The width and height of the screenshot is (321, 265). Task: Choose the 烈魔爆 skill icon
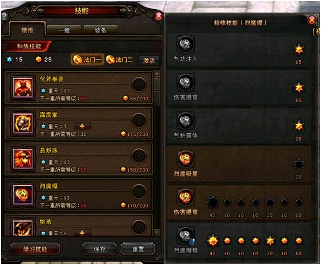pyautogui.click(x=23, y=194)
